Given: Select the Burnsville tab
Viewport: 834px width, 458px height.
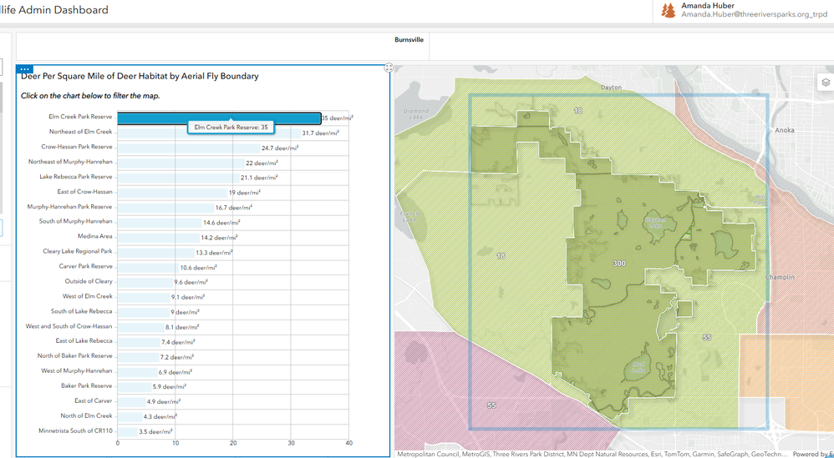Looking at the screenshot, I should tap(409, 40).
